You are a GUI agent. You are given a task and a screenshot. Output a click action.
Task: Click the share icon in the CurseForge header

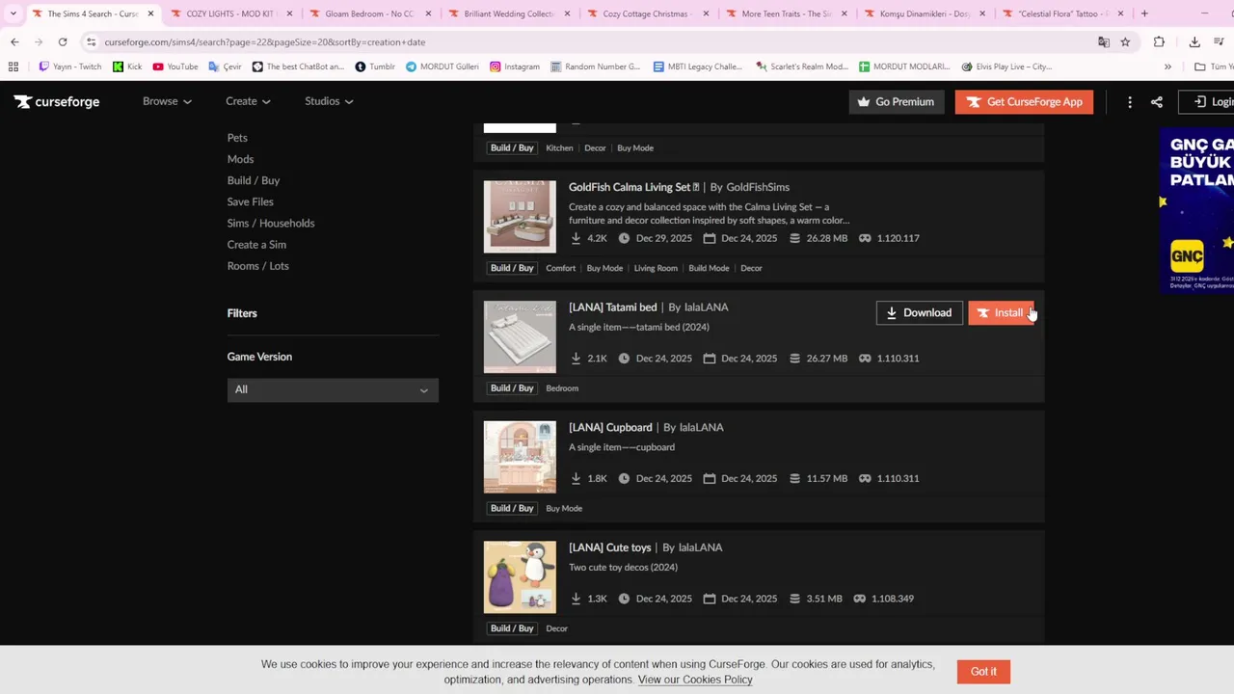tap(1157, 101)
